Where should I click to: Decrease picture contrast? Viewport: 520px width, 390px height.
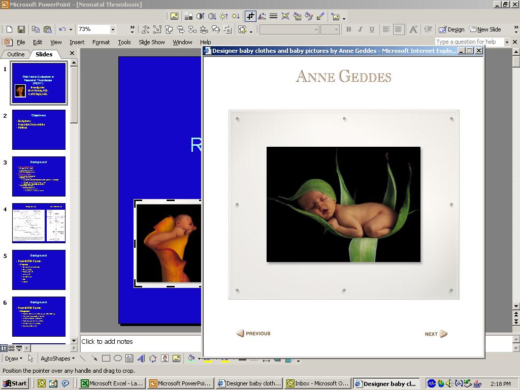(212, 16)
